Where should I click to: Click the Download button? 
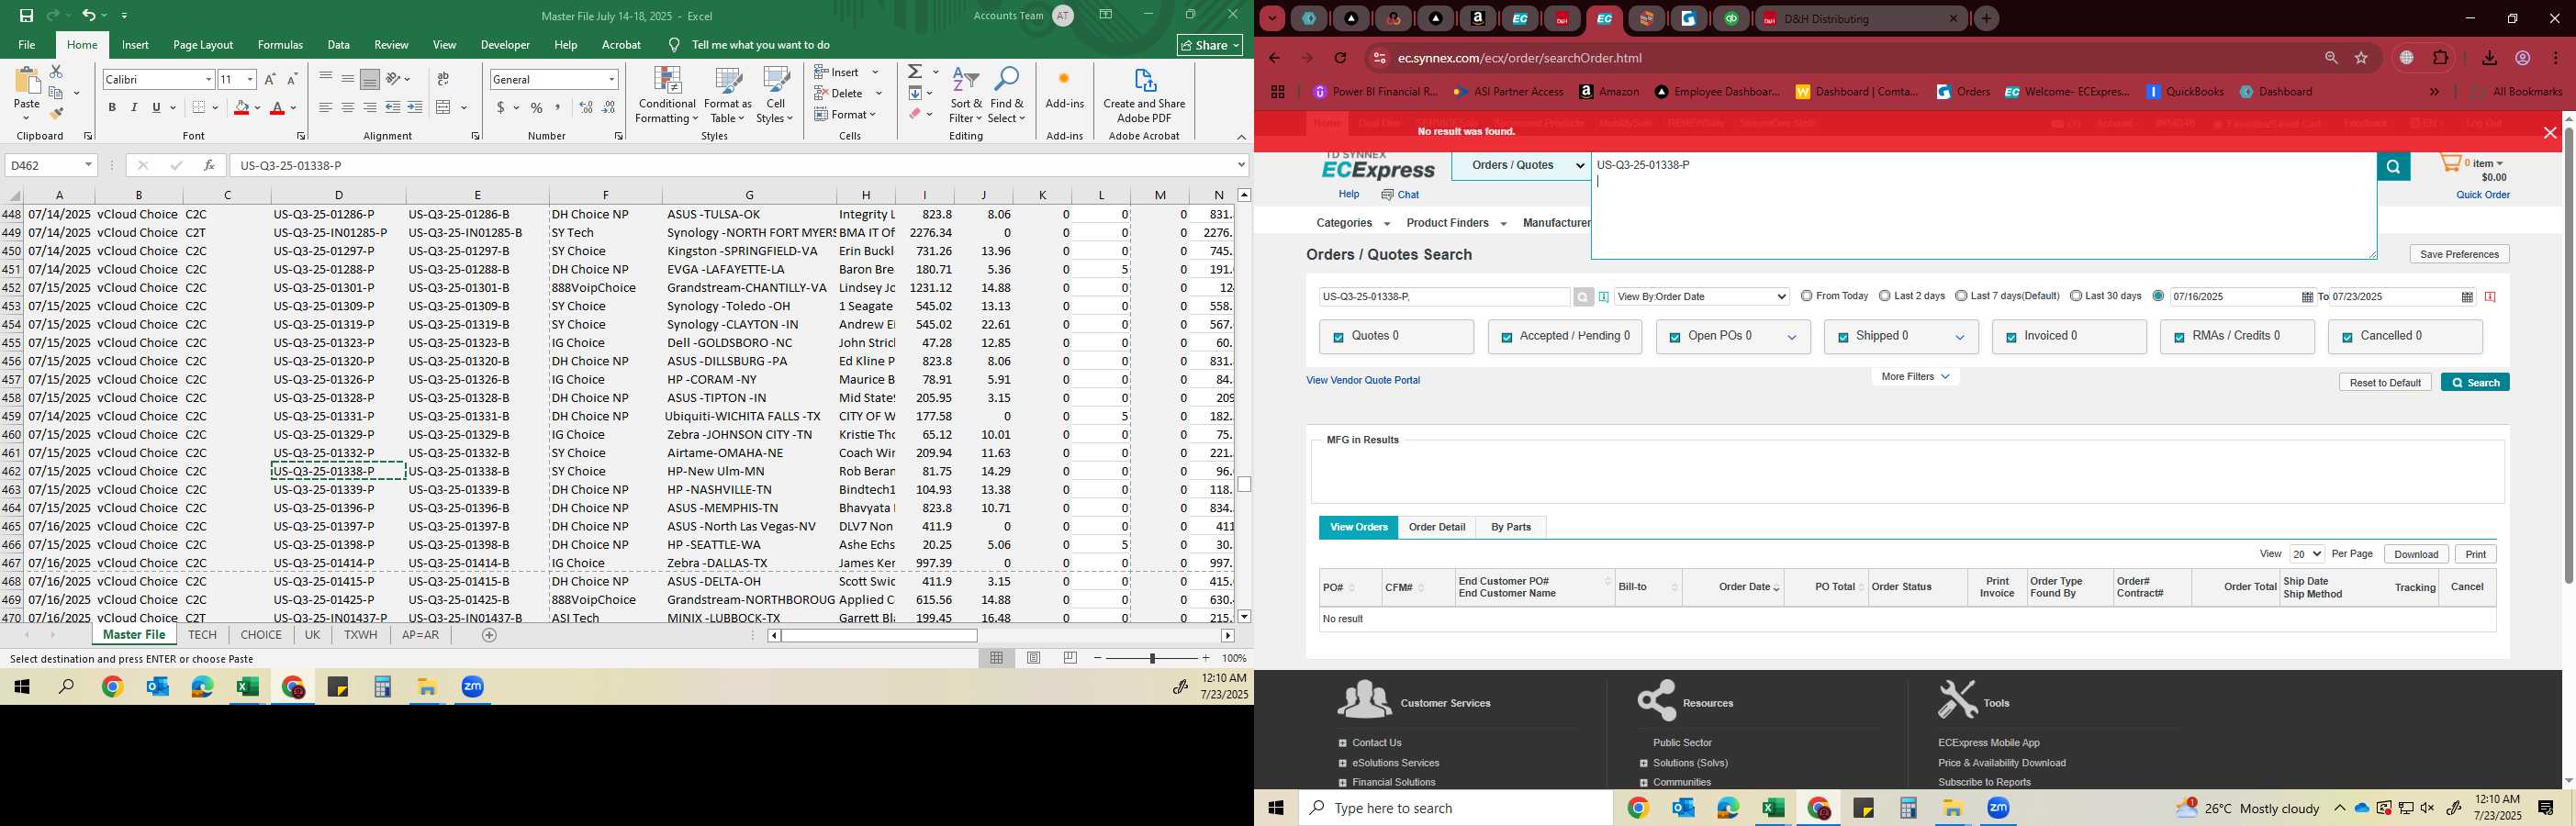click(2416, 554)
